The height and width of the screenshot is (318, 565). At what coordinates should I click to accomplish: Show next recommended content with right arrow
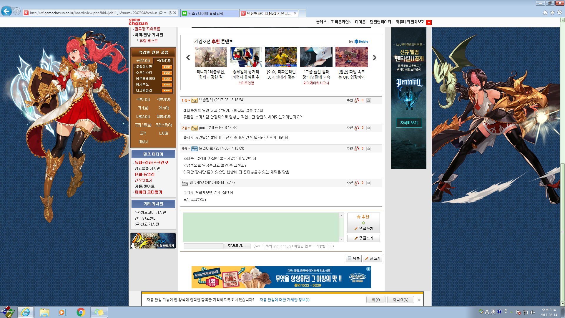pos(374,58)
